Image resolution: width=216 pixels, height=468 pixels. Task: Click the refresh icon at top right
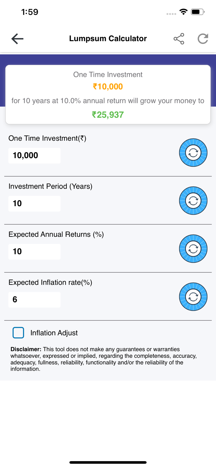click(x=203, y=38)
